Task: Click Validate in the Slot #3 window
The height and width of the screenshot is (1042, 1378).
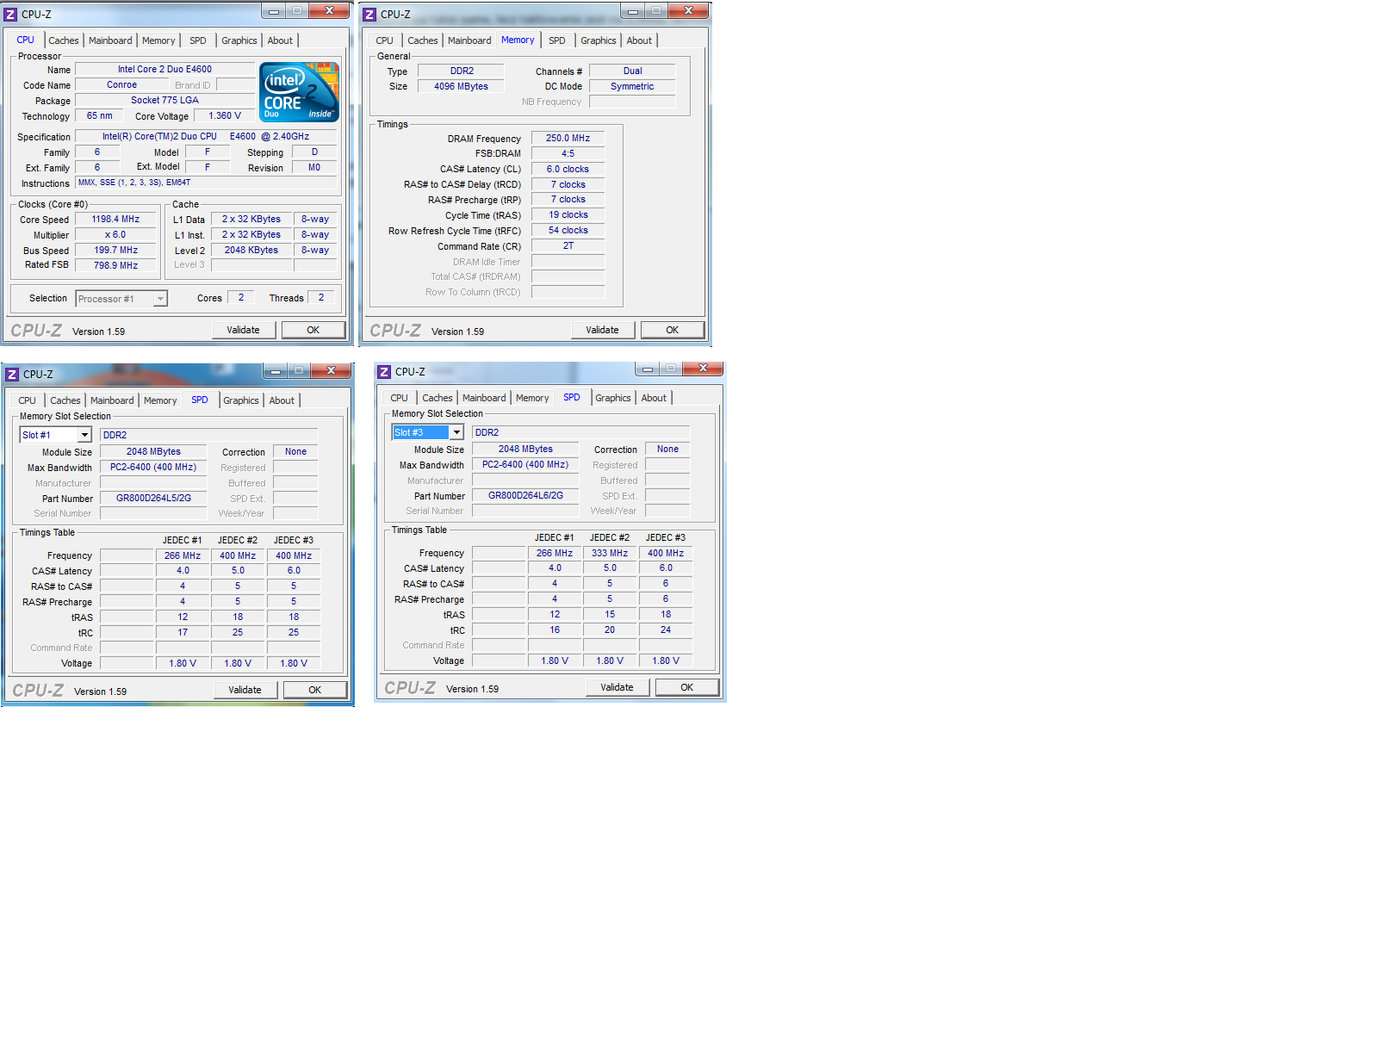Action: click(x=618, y=687)
